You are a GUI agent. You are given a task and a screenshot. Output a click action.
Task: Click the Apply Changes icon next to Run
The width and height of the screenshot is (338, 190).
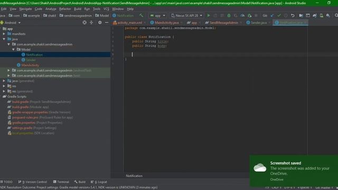point(215,15)
